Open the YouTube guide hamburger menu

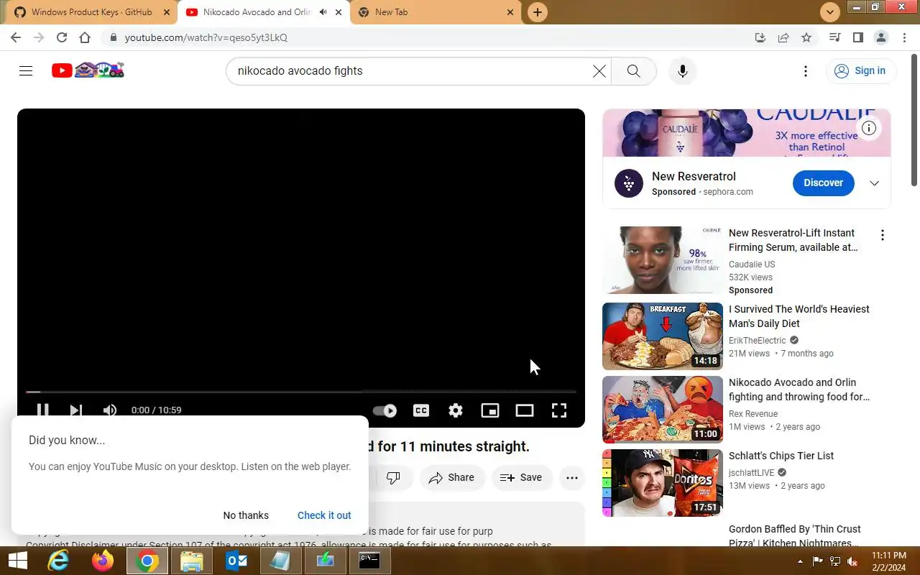[x=26, y=70]
